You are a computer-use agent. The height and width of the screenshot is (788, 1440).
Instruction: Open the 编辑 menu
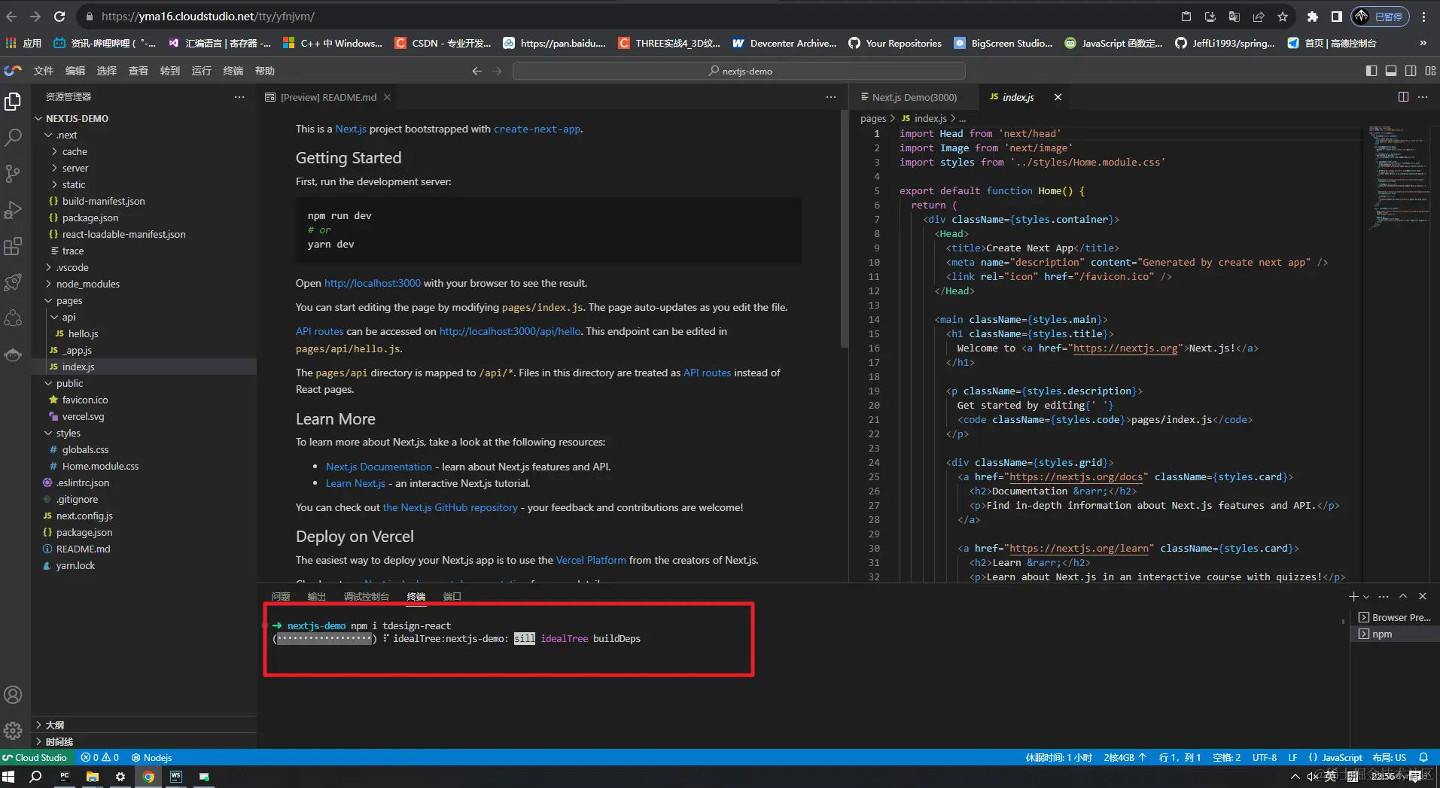click(x=75, y=71)
